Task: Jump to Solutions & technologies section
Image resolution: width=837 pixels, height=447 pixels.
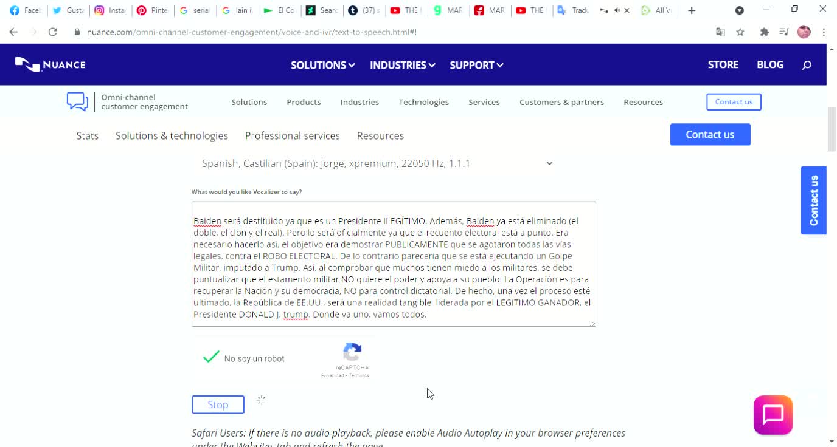Action: point(172,135)
